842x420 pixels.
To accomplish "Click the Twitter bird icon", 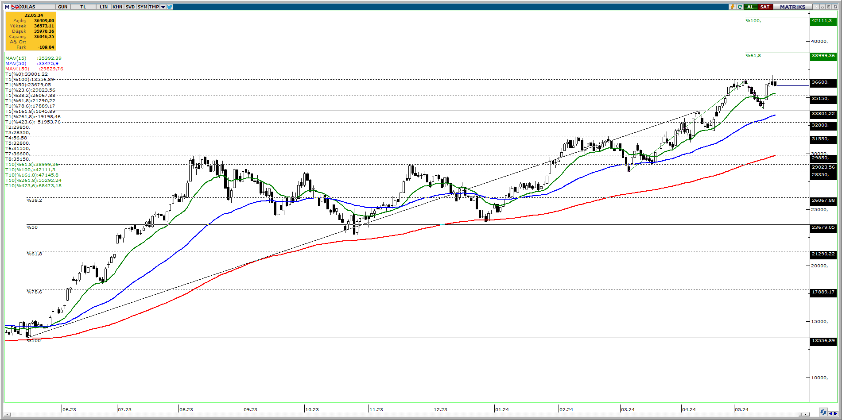I will click(x=170, y=7).
